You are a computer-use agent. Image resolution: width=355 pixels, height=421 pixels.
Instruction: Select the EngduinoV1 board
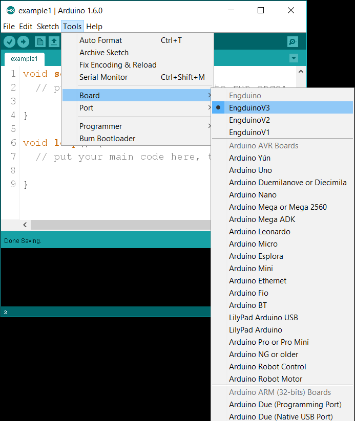pos(282,132)
